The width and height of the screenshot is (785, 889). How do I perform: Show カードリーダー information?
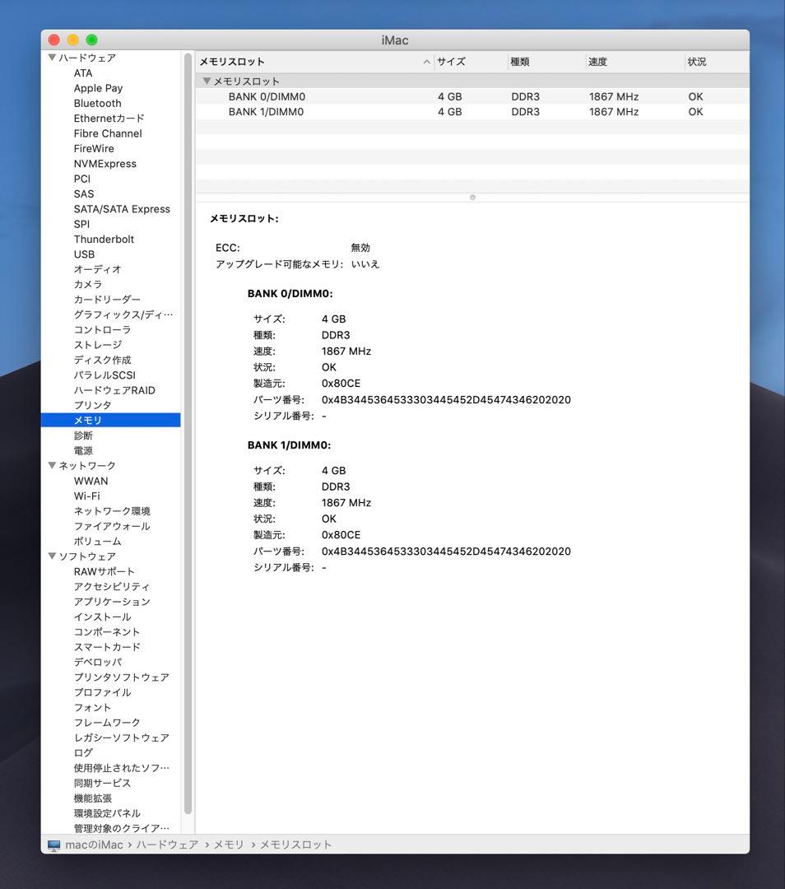107,300
